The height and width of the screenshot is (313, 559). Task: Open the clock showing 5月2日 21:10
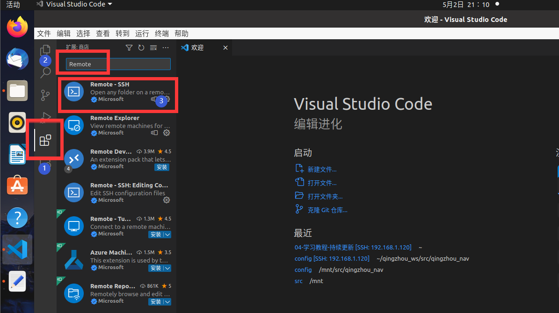466,5
